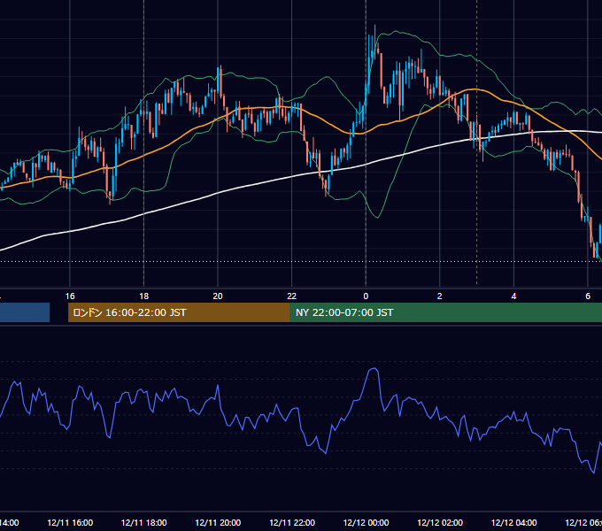Click the ロンドン 16:00-22:00 JST session bar
This screenshot has height=531, width=602.
pyautogui.click(x=179, y=312)
